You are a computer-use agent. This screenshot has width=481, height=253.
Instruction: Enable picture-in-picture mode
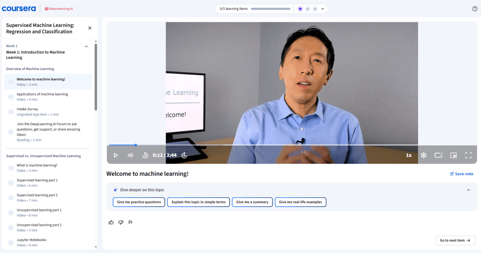(454, 155)
